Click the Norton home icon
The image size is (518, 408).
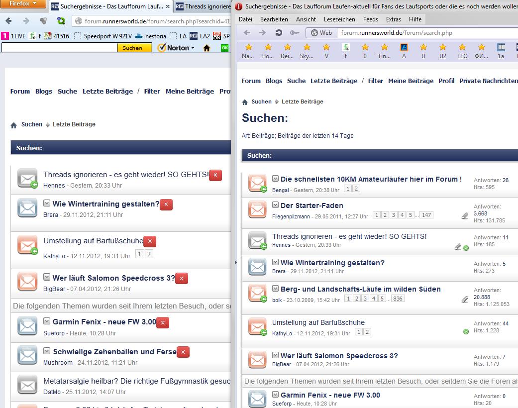[207, 48]
